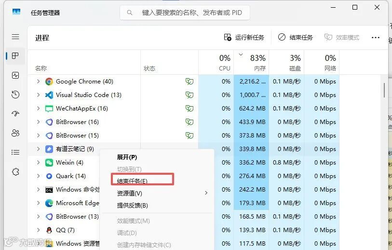Click BitBrowser (15) efficiency leaf icon
The width and height of the screenshot is (392, 250).
(x=189, y=136)
